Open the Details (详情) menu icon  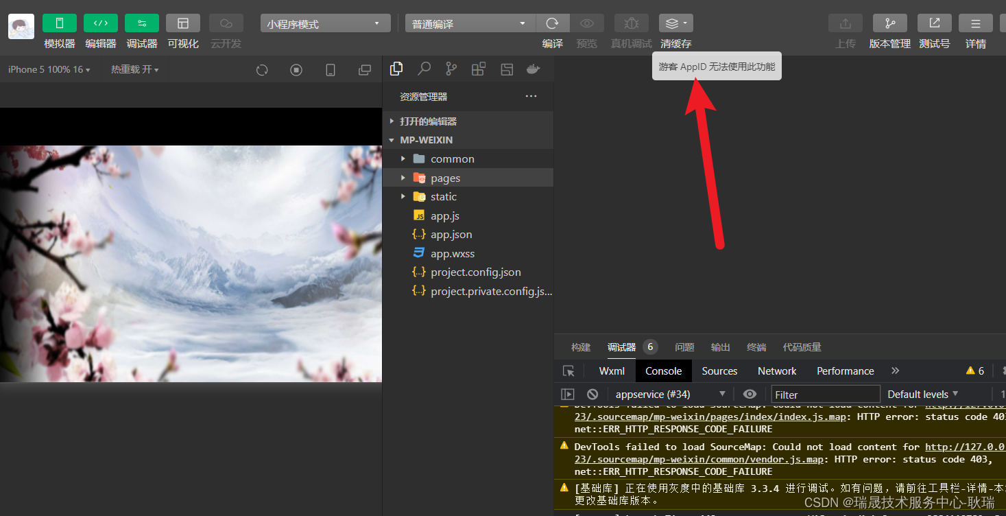[976, 23]
